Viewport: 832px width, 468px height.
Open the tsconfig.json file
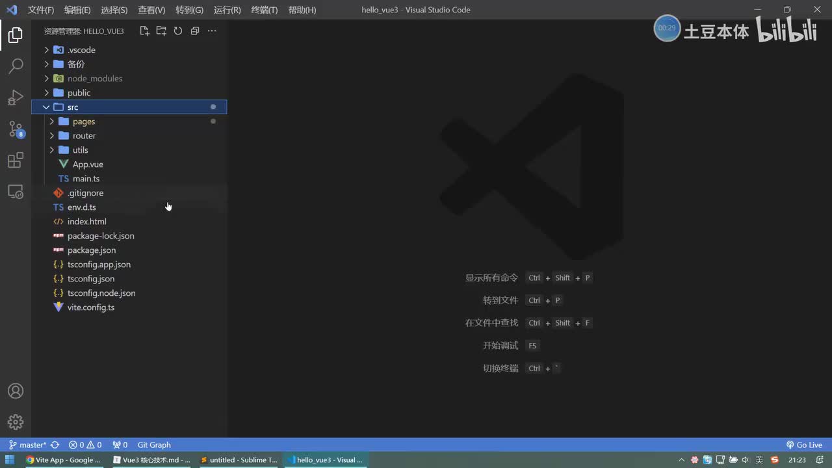129,279
